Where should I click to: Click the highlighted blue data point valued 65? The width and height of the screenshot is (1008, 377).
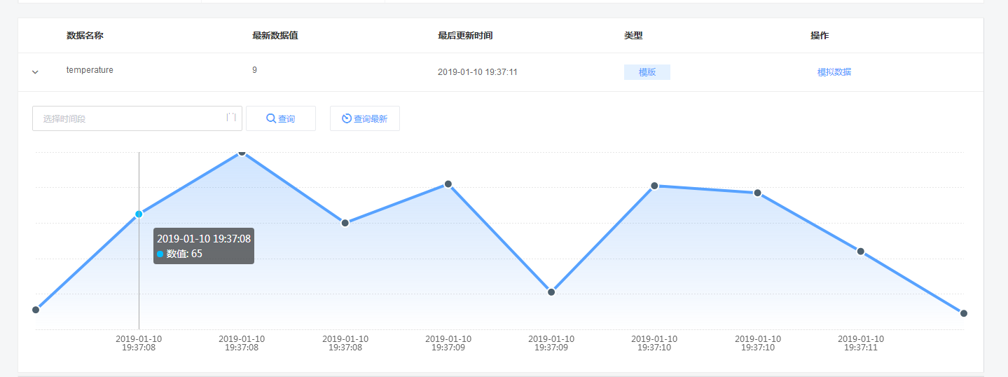coord(139,214)
